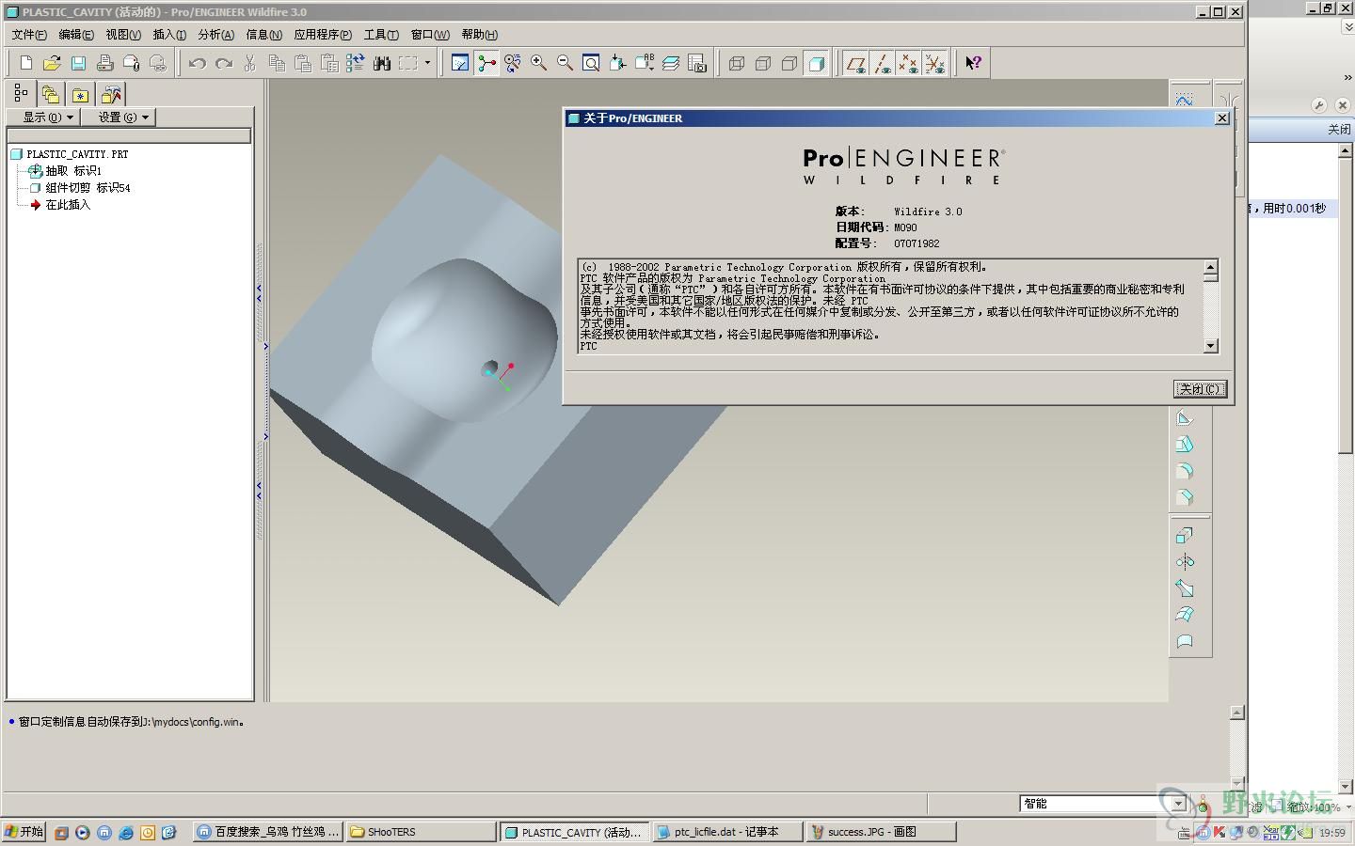1355x846 pixels.
Task: Open the 设置(G) dropdown in navigator
Action: (119, 117)
